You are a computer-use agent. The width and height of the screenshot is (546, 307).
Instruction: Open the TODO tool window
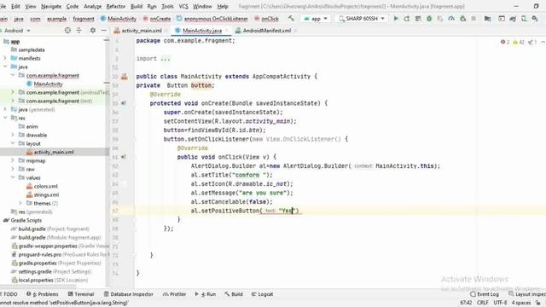(9, 294)
